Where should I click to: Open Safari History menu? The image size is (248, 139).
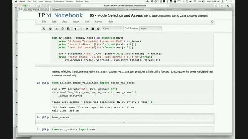48,2
